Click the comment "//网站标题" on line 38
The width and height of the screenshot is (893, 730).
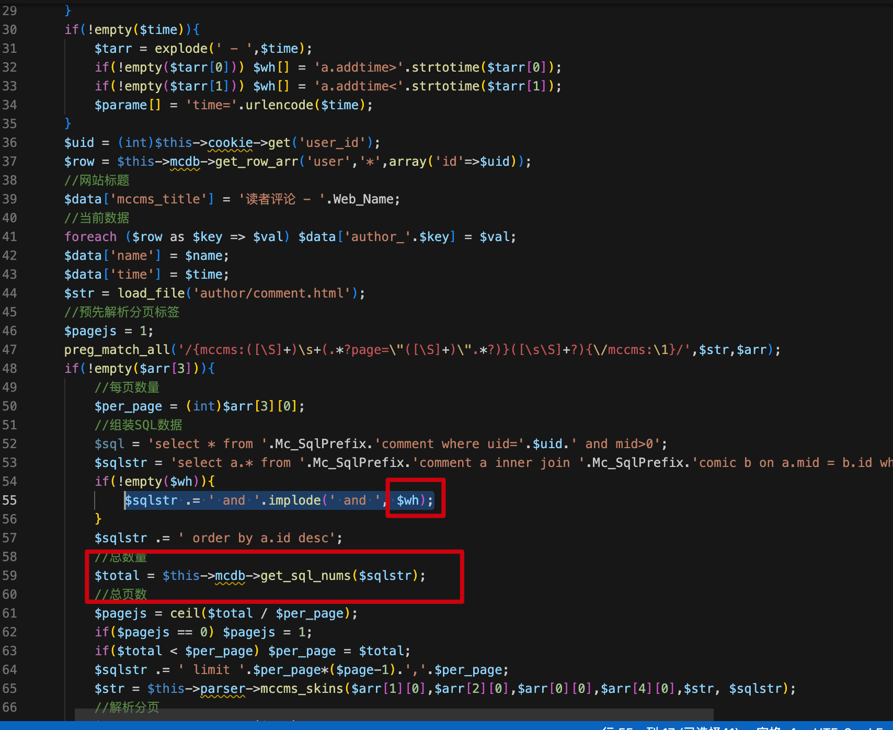pos(97,180)
